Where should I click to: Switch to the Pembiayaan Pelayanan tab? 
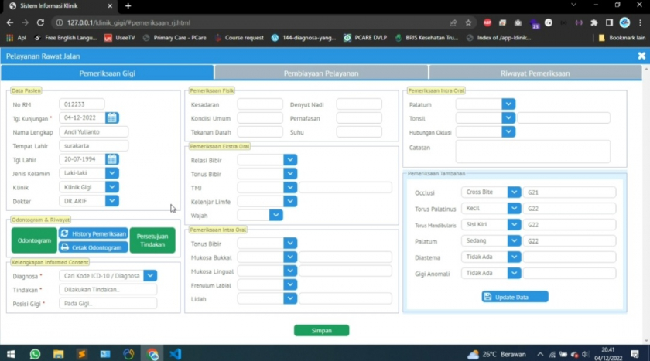[x=320, y=73]
